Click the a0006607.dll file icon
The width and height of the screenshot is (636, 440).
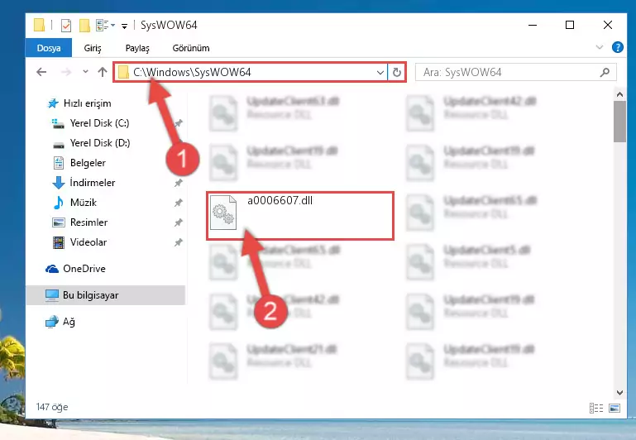(x=223, y=213)
